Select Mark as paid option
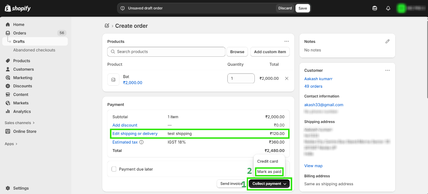 (x=269, y=172)
